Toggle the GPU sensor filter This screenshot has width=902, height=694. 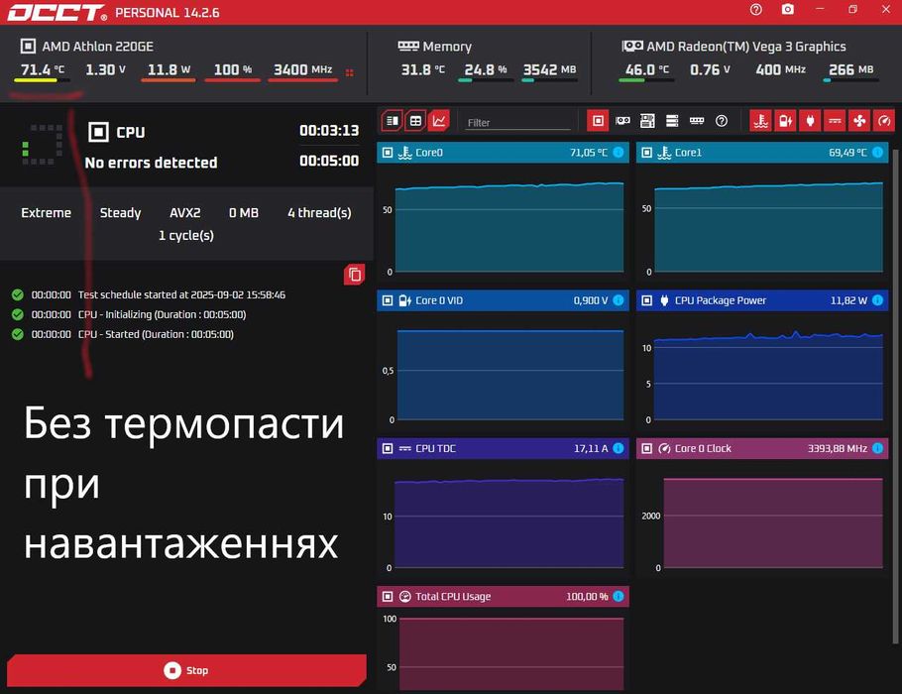click(x=622, y=121)
